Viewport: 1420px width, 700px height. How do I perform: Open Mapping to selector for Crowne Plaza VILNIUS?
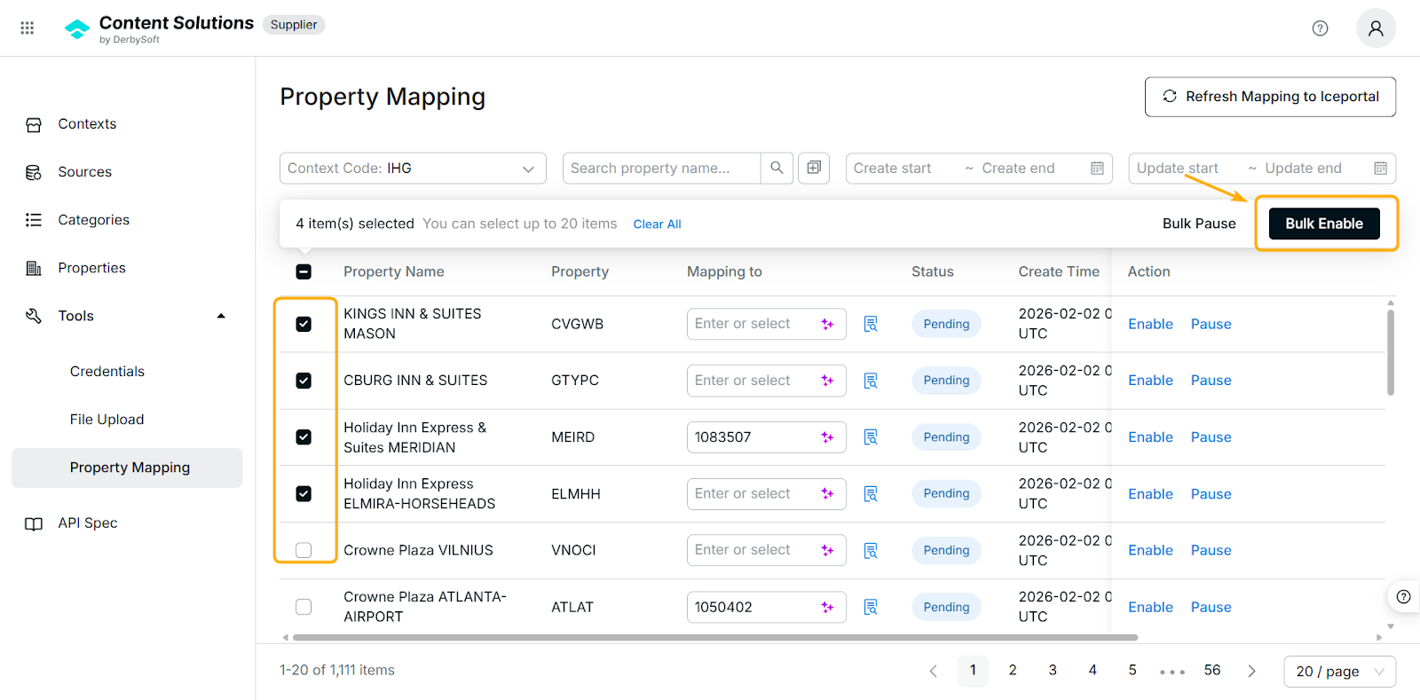click(x=767, y=550)
